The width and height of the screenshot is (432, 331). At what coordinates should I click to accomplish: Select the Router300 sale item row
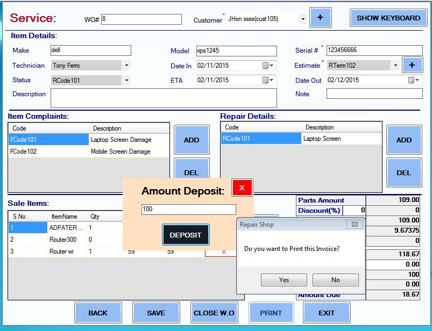coord(66,239)
